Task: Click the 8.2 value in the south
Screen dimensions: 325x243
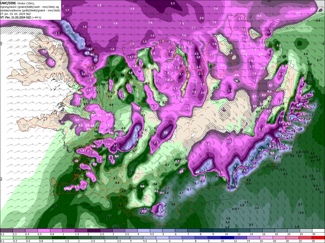Action: [x=160, y=214]
